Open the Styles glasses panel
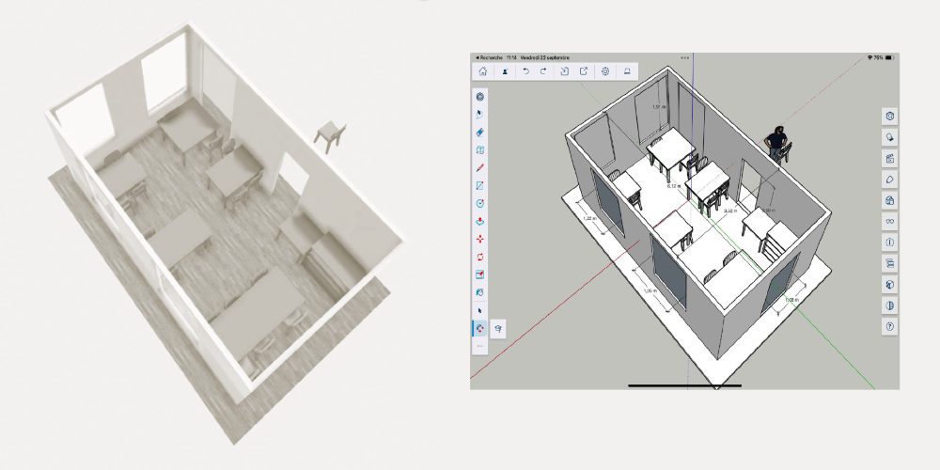Screen dimensions: 940x470 coord(890,221)
